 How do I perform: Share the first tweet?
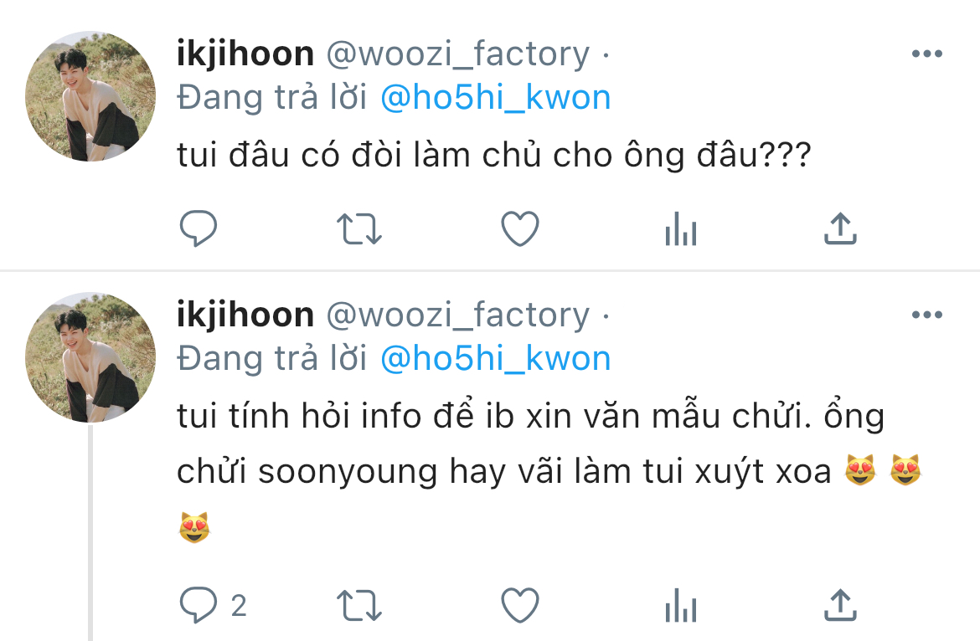[x=840, y=228]
